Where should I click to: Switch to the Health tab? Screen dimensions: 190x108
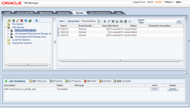[x=7, y=13]
